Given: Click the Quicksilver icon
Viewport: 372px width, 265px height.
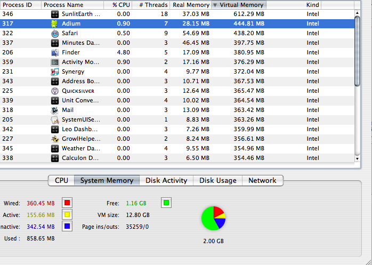Looking at the screenshot, I should [x=55, y=91].
